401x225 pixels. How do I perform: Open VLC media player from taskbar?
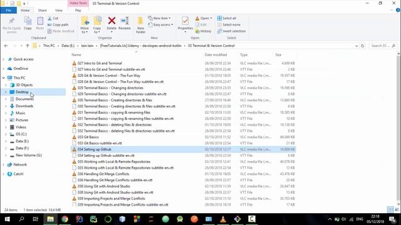(x=223, y=219)
